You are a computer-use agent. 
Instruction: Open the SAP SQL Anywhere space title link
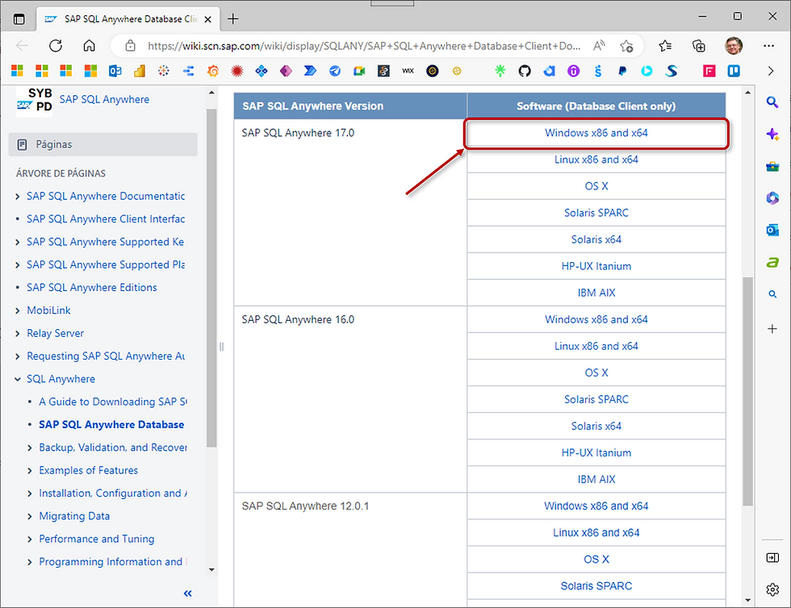(x=104, y=99)
